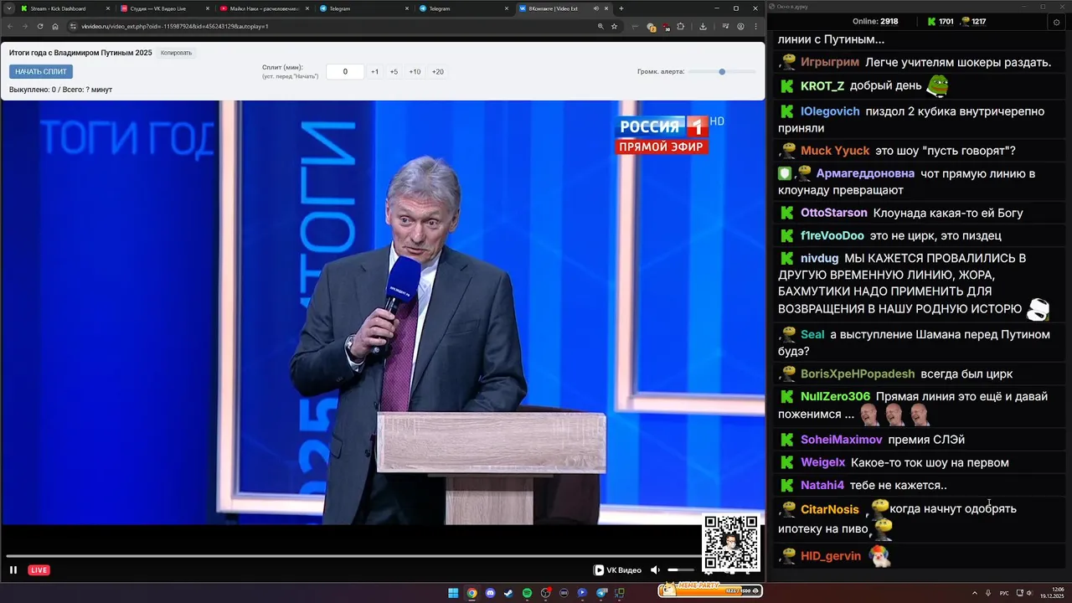Screen dimensions: 1072x603
Task: Add +5 minutes to split
Action: [x=394, y=72]
